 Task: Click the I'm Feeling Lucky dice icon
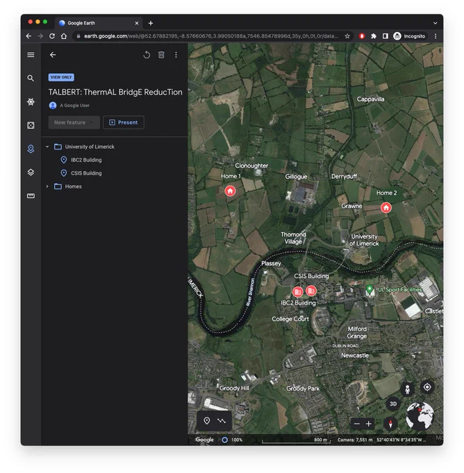pos(31,125)
